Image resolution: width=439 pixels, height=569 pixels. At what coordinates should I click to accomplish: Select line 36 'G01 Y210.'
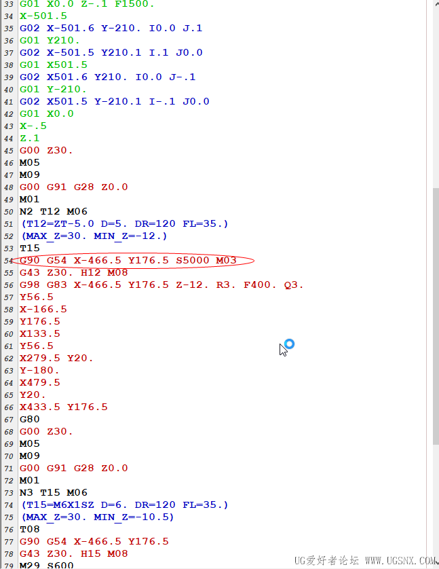coord(50,40)
